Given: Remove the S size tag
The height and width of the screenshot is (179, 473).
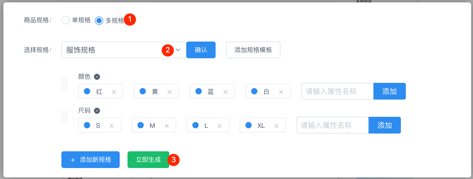Looking at the screenshot, I should (x=112, y=126).
